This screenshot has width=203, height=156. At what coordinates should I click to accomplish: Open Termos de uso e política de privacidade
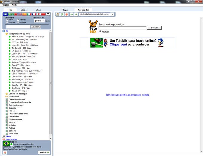(x=123, y=95)
